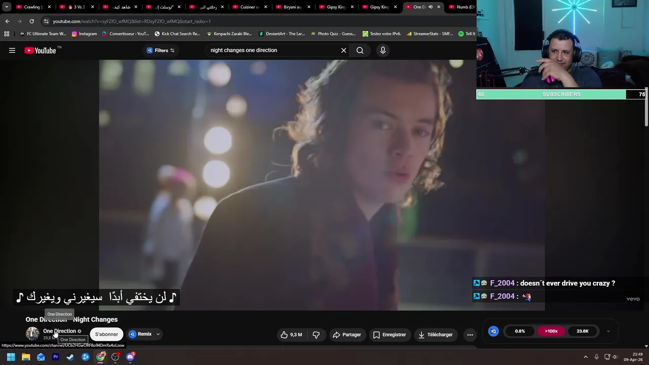Open Chrome from the taskbar

pos(101,357)
